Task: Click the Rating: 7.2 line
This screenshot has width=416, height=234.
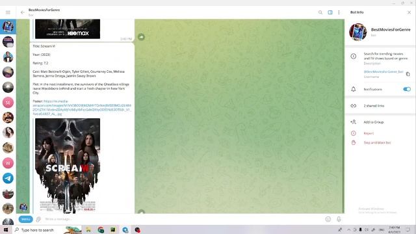Action: pos(40,63)
